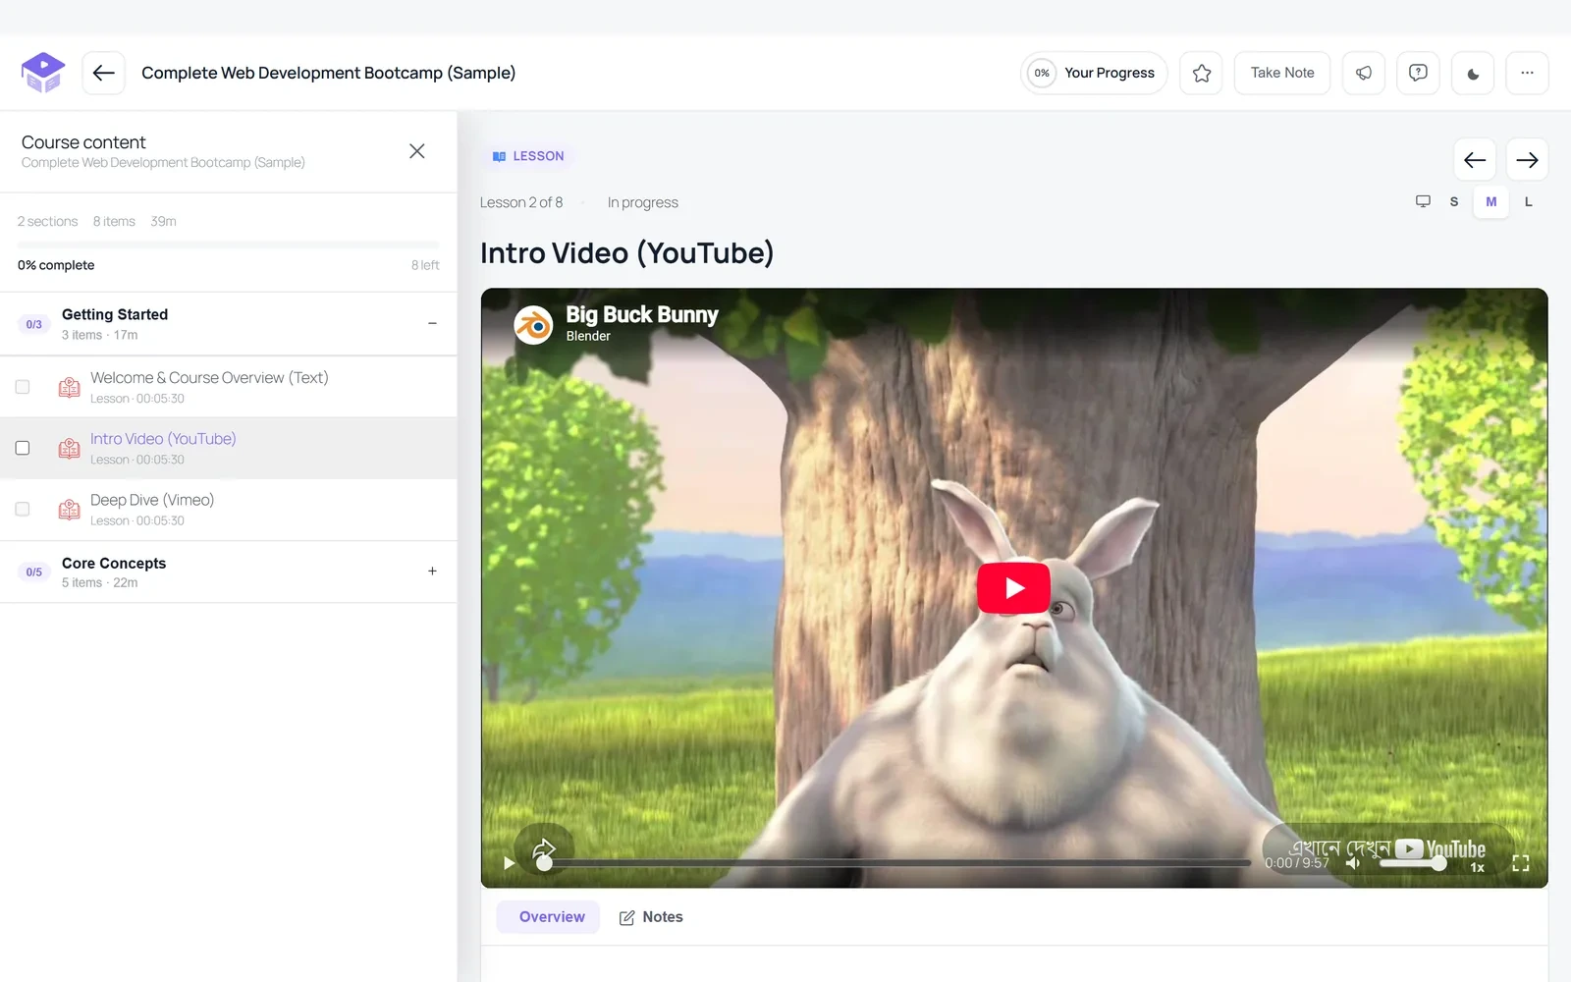Click the LESSON badge book icon
Viewport: 1571px width, 982px height.
499,156
